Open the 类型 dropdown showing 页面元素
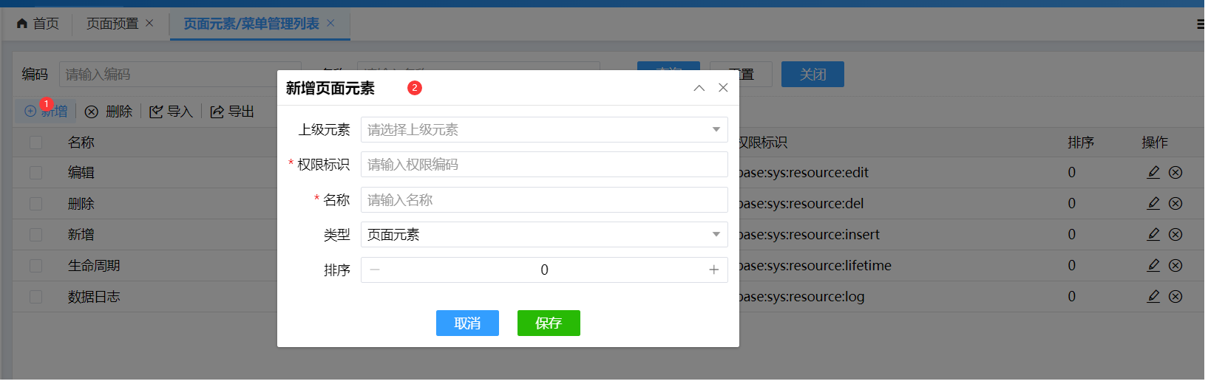The image size is (1208, 384). coord(544,234)
